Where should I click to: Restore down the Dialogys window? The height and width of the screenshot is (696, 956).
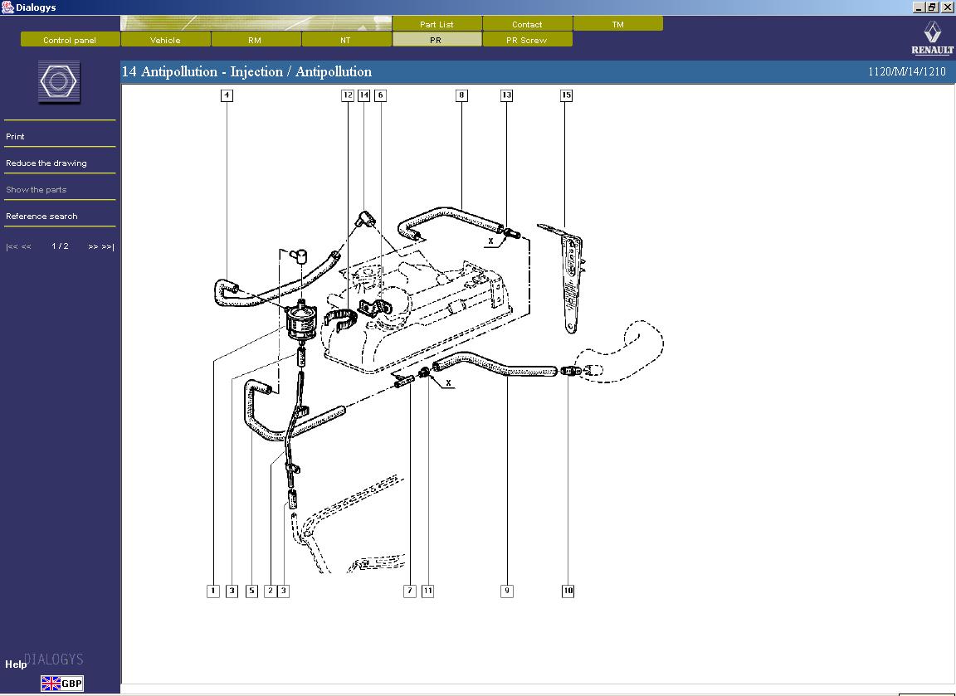(932, 7)
